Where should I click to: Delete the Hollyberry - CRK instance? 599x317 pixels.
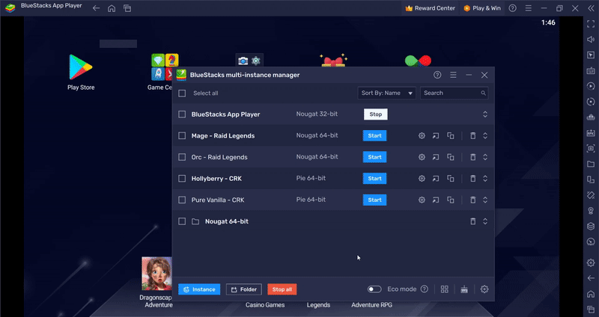coord(472,179)
